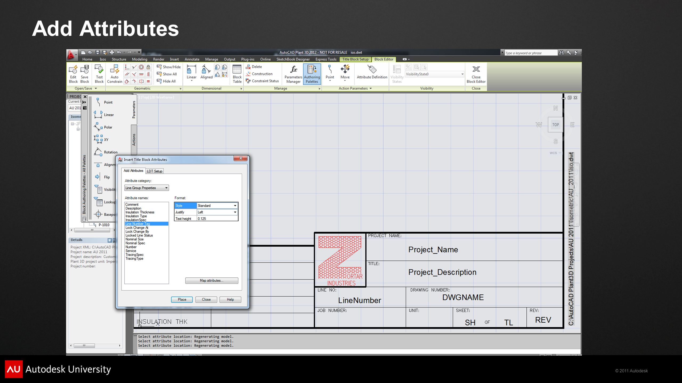Viewport: 682px width, 383px height.
Task: Select Polar parameter in authoring palette
Action: pos(104,127)
